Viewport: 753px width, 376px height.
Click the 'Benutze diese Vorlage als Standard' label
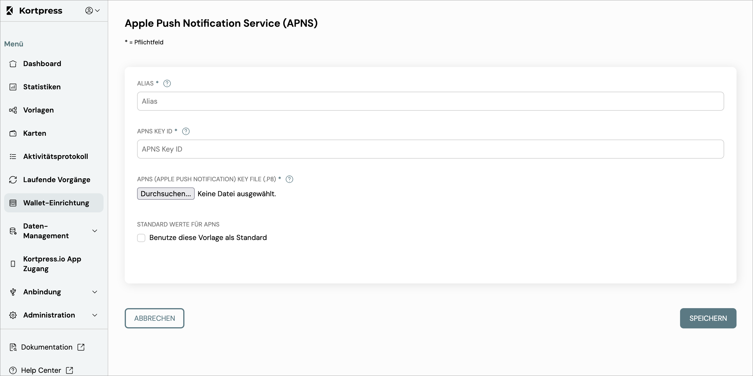tap(208, 238)
